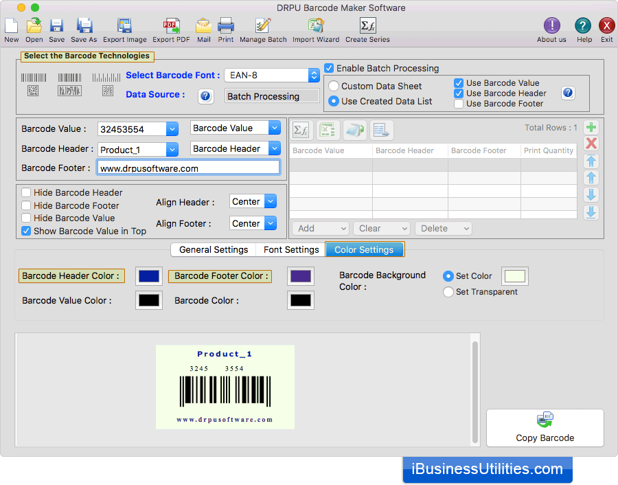Click the Export PDF icon

(x=171, y=26)
